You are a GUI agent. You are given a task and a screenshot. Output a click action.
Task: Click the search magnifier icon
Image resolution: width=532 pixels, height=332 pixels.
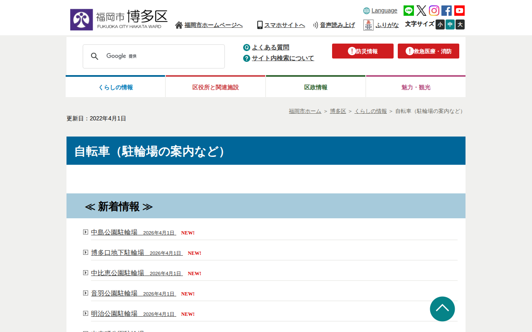(x=95, y=56)
